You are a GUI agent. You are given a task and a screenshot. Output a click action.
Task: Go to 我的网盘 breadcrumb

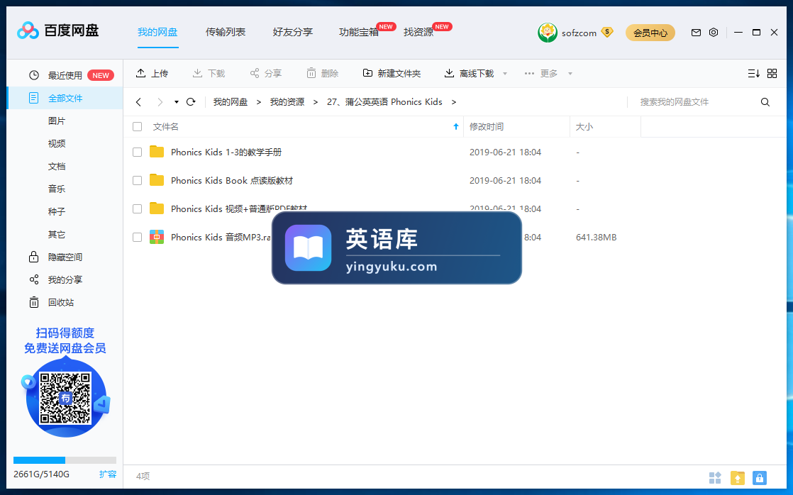pos(230,102)
